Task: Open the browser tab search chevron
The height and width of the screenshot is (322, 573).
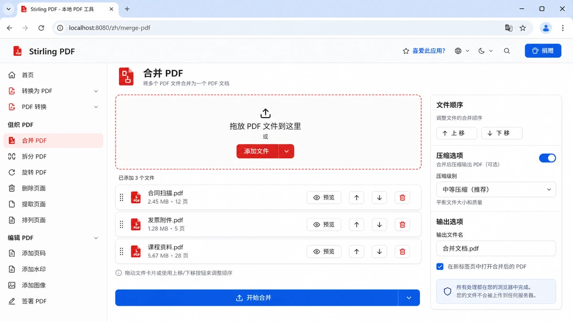Action: (9, 9)
